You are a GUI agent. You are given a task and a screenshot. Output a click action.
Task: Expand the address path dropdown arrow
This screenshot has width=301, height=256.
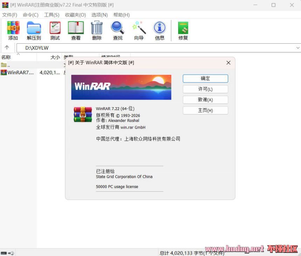(x=297, y=48)
